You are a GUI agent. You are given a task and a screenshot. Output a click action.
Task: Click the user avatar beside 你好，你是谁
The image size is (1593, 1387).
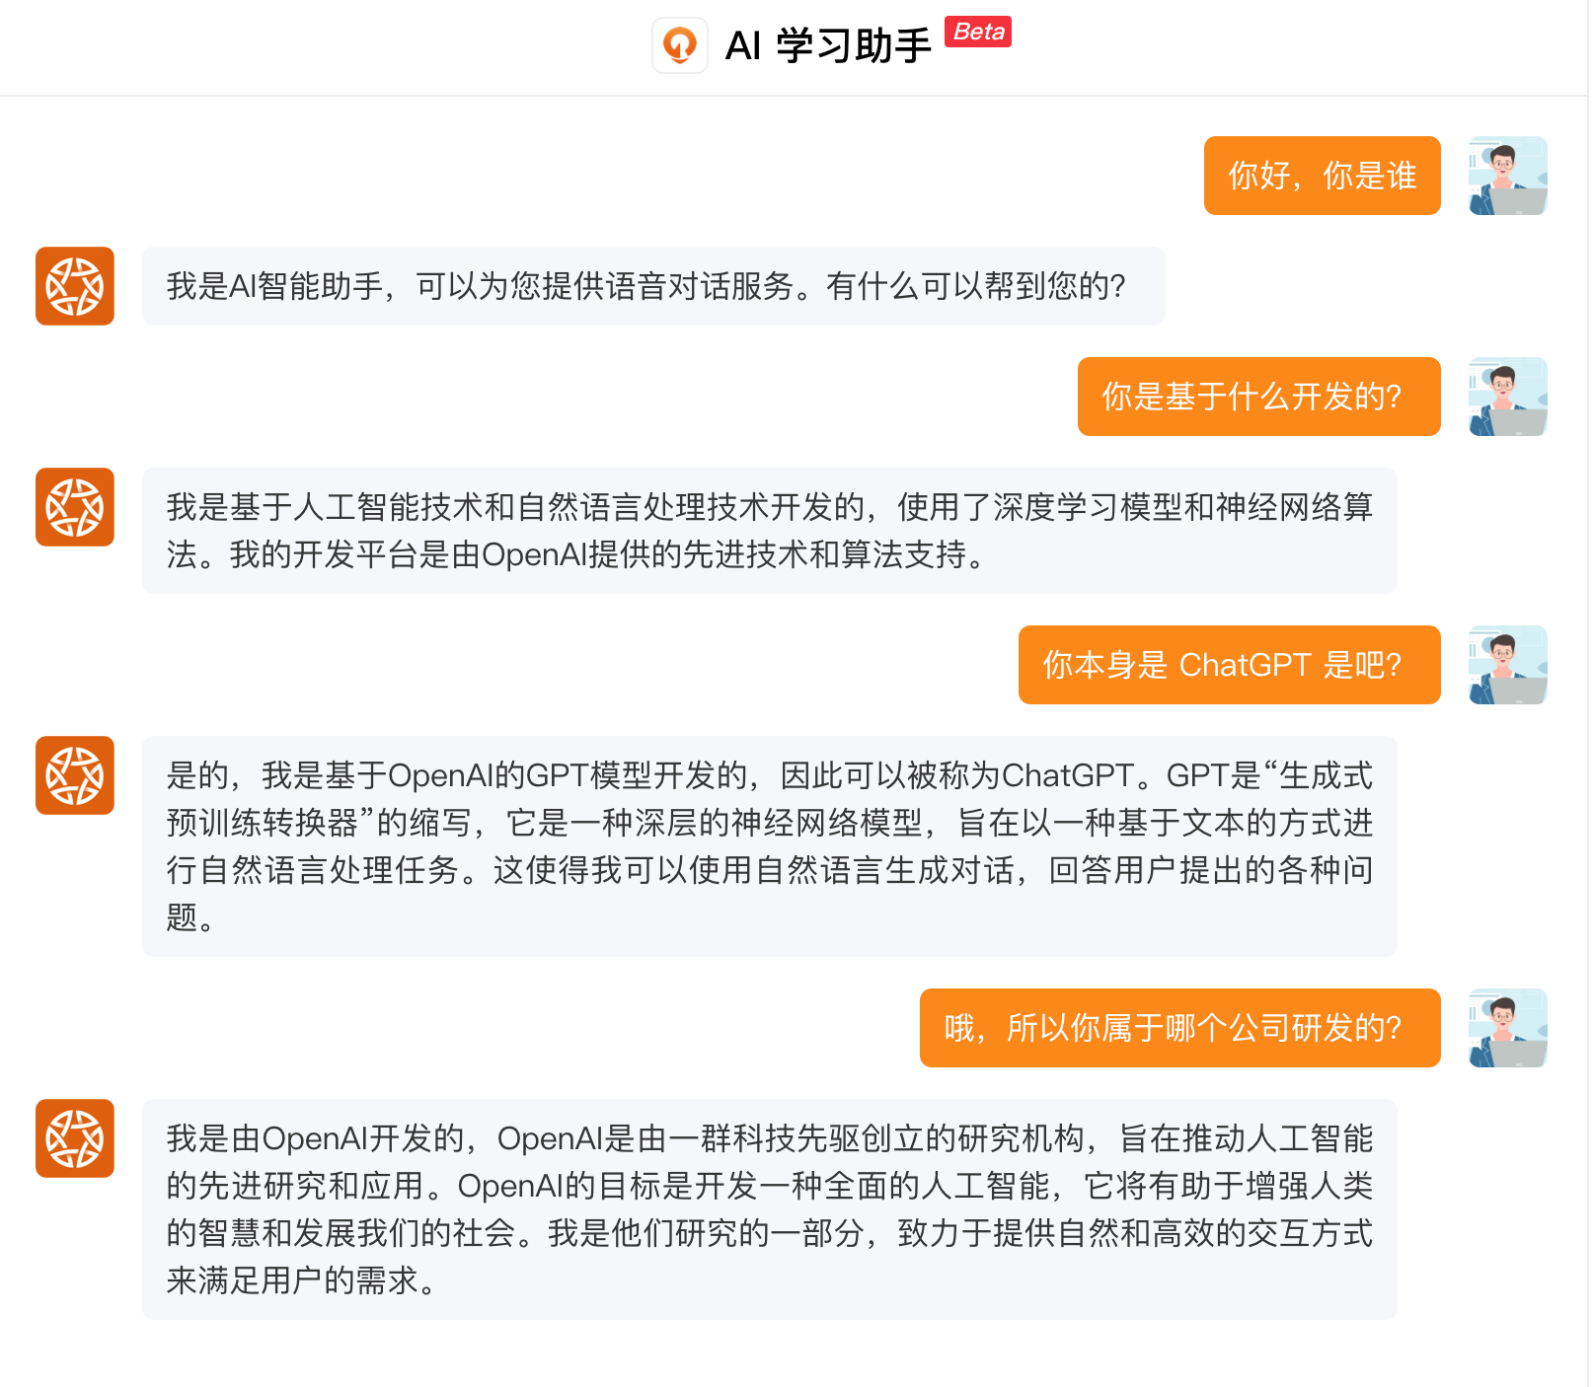[x=1507, y=176]
